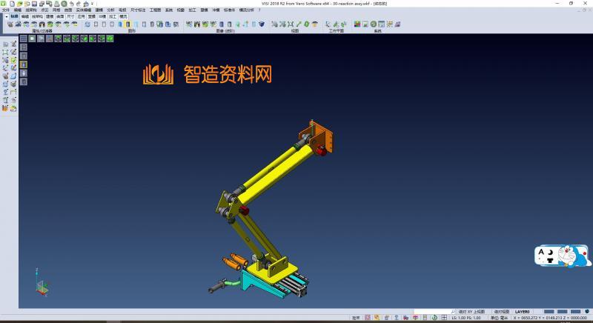Click the last icon in 视图 group
Viewport: 593px width, 323px height.
tap(314, 24)
